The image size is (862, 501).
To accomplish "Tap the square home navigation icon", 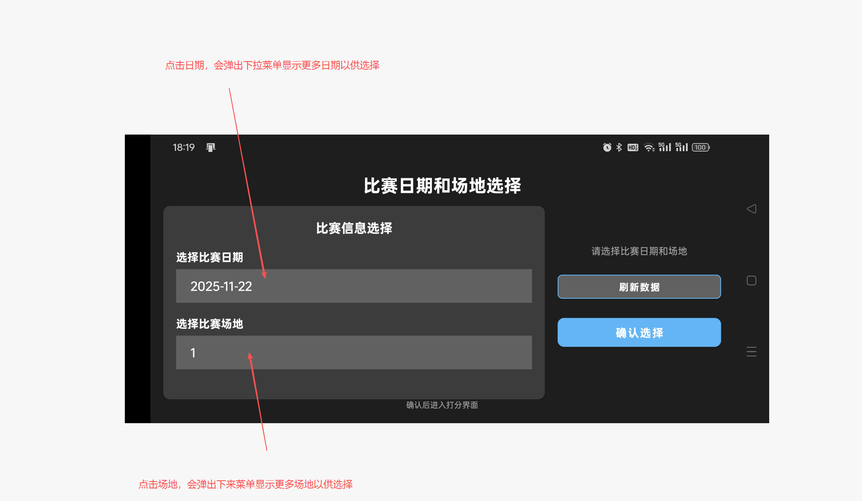I will (x=751, y=280).
